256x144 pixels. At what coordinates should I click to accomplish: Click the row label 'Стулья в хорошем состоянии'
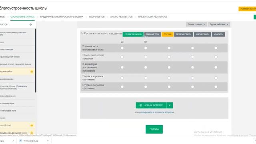(x=93, y=87)
